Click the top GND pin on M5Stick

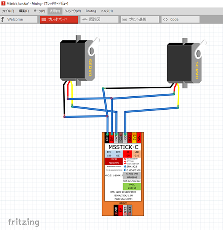pyautogui.click(x=107, y=137)
